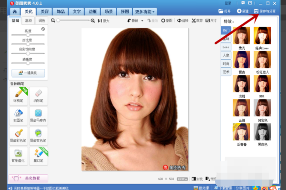Apply the 黑白色 effect thumbnail
This screenshot has height=190, width=286.
(x=262, y=132)
